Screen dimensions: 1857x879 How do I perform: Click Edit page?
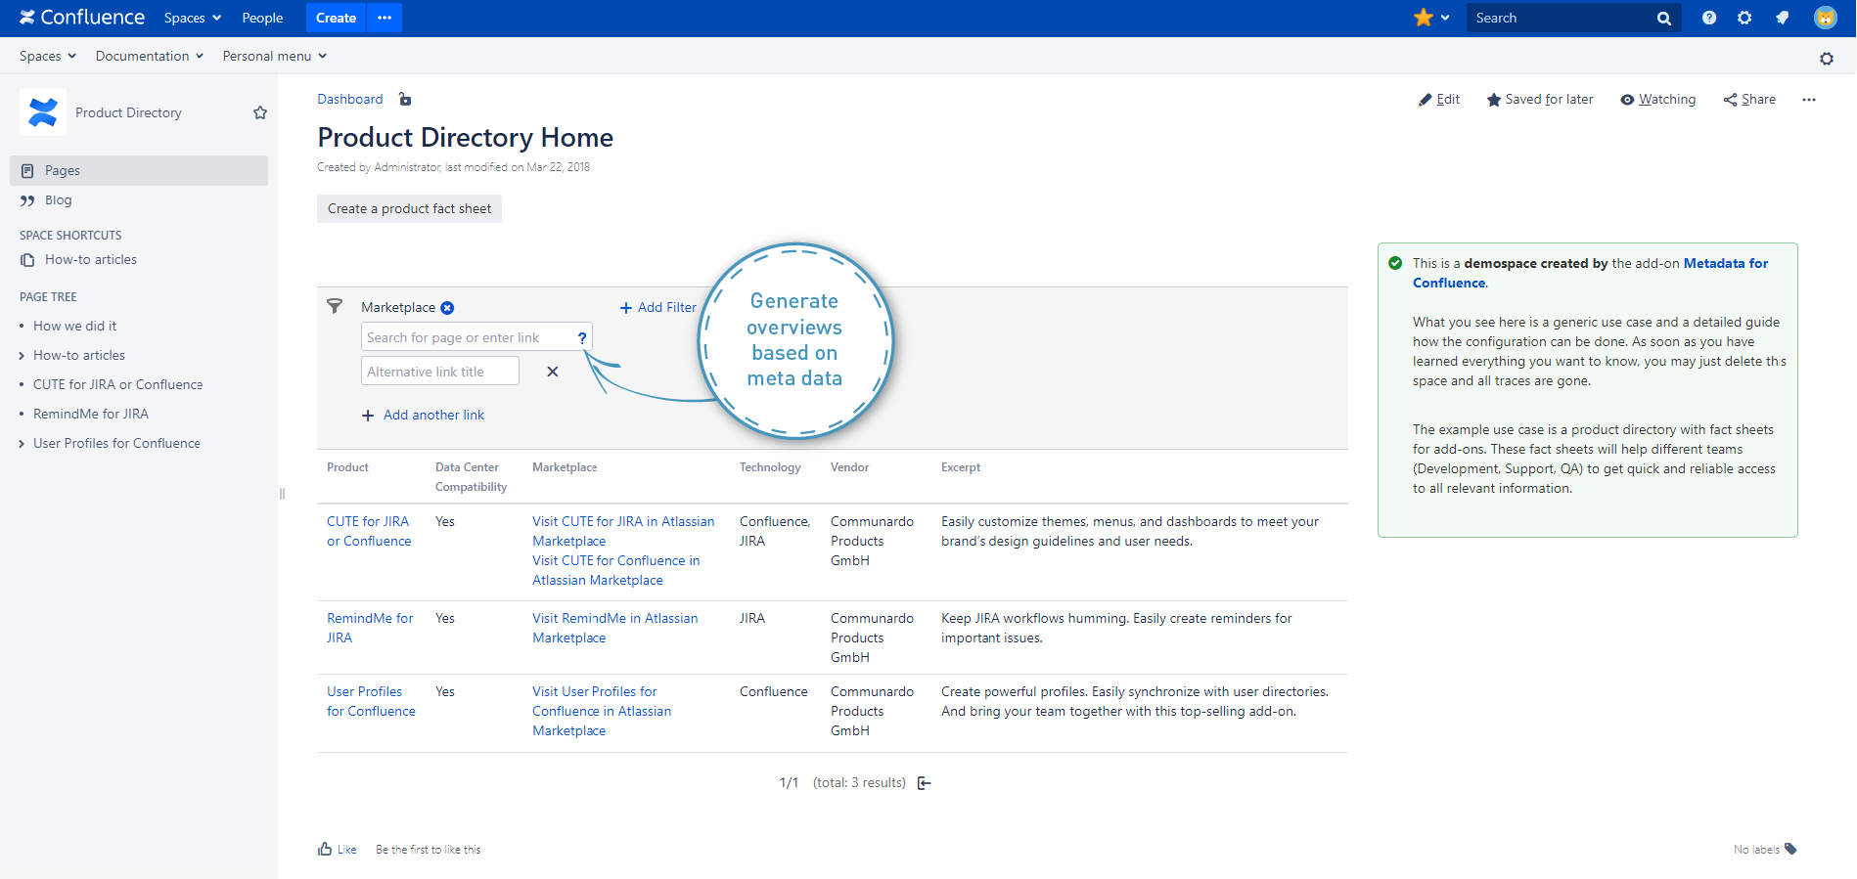1439,100
